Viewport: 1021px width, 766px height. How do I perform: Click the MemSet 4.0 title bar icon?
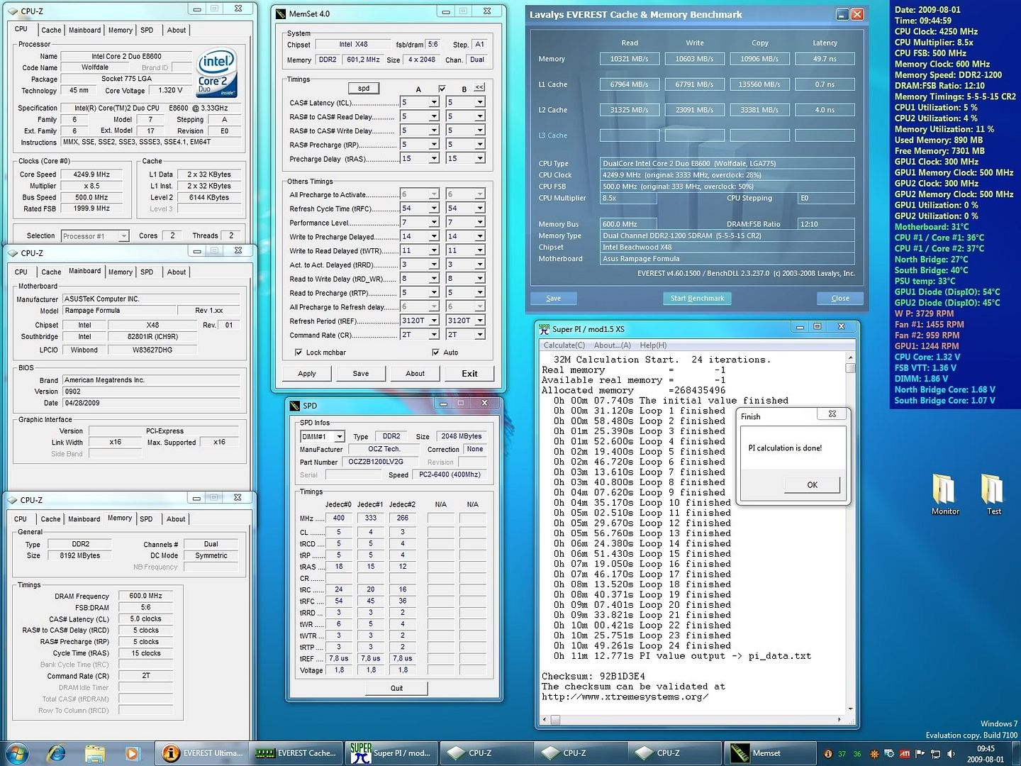click(x=281, y=13)
